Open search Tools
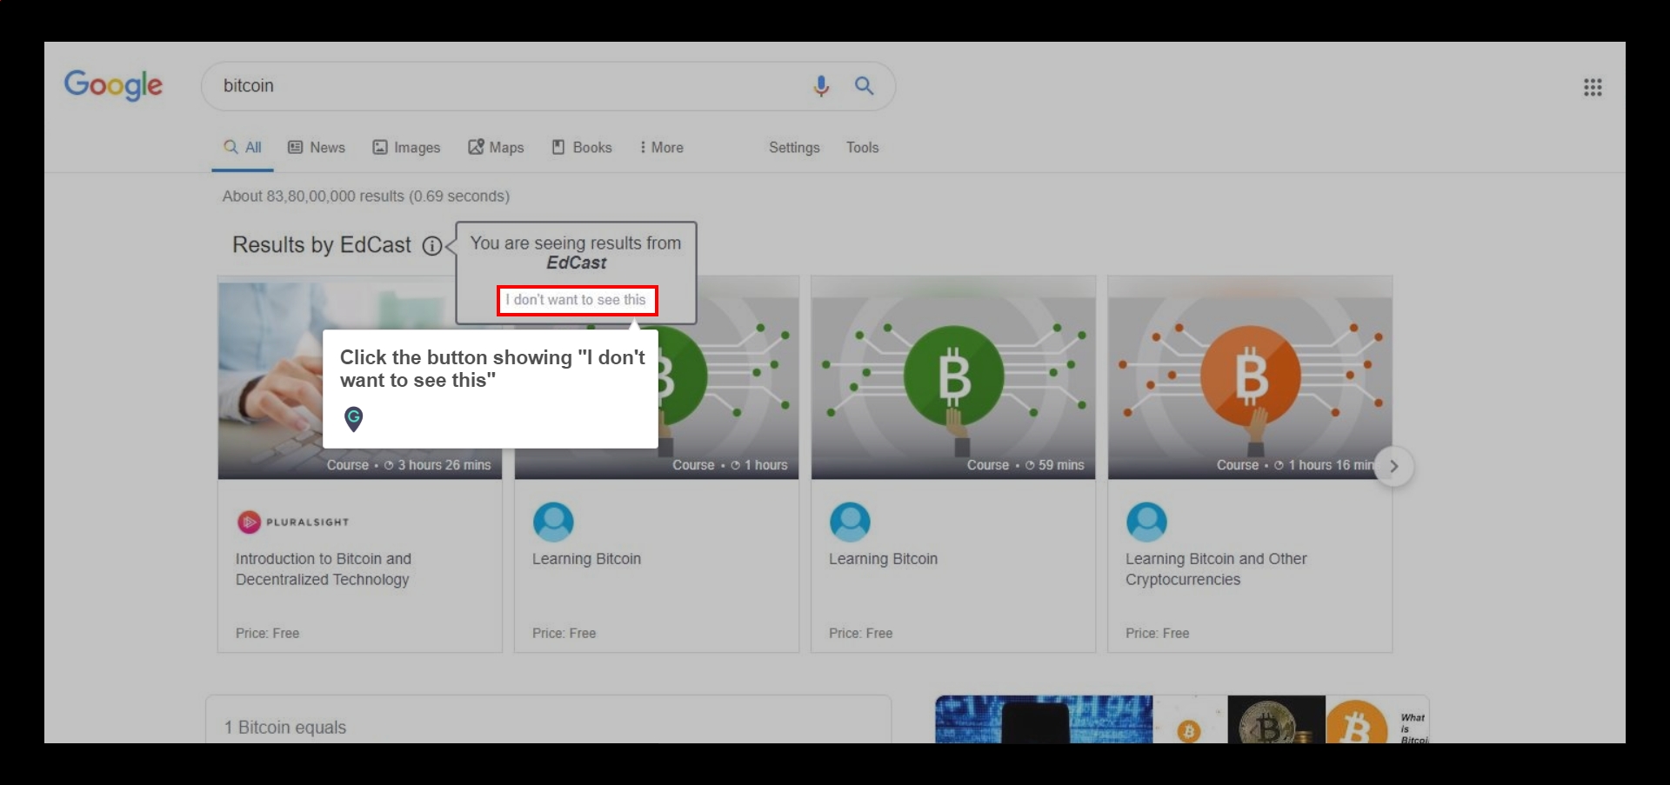The height and width of the screenshot is (785, 1670). coord(862,147)
